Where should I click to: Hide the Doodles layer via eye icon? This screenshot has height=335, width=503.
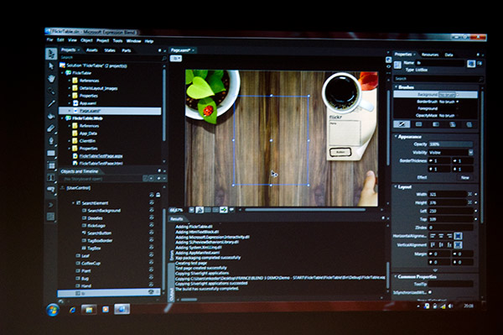(x=152, y=217)
